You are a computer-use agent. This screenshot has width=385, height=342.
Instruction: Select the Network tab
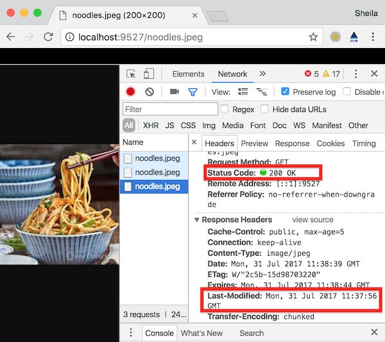232,74
